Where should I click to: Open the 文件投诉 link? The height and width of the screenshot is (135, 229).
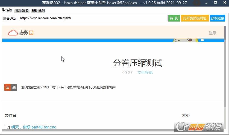145,73
